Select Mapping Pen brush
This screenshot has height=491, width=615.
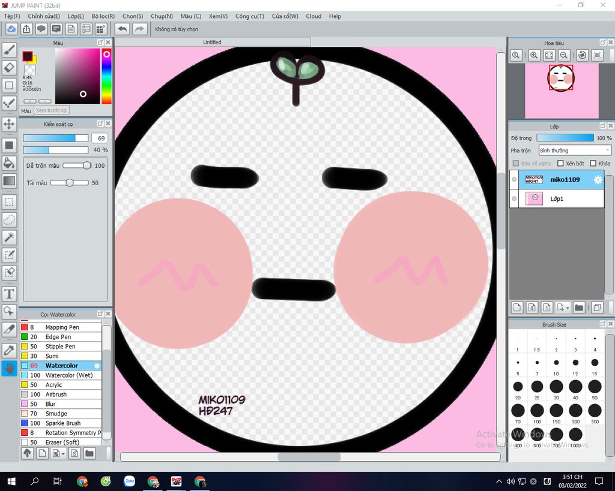tap(61, 327)
